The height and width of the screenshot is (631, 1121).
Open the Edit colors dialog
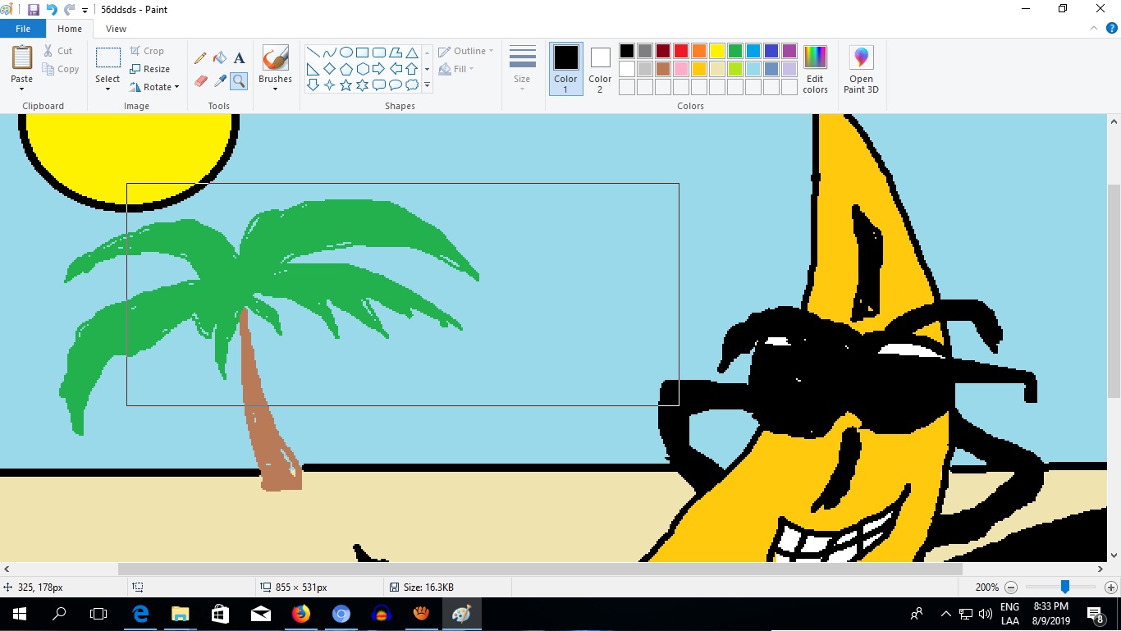point(815,70)
